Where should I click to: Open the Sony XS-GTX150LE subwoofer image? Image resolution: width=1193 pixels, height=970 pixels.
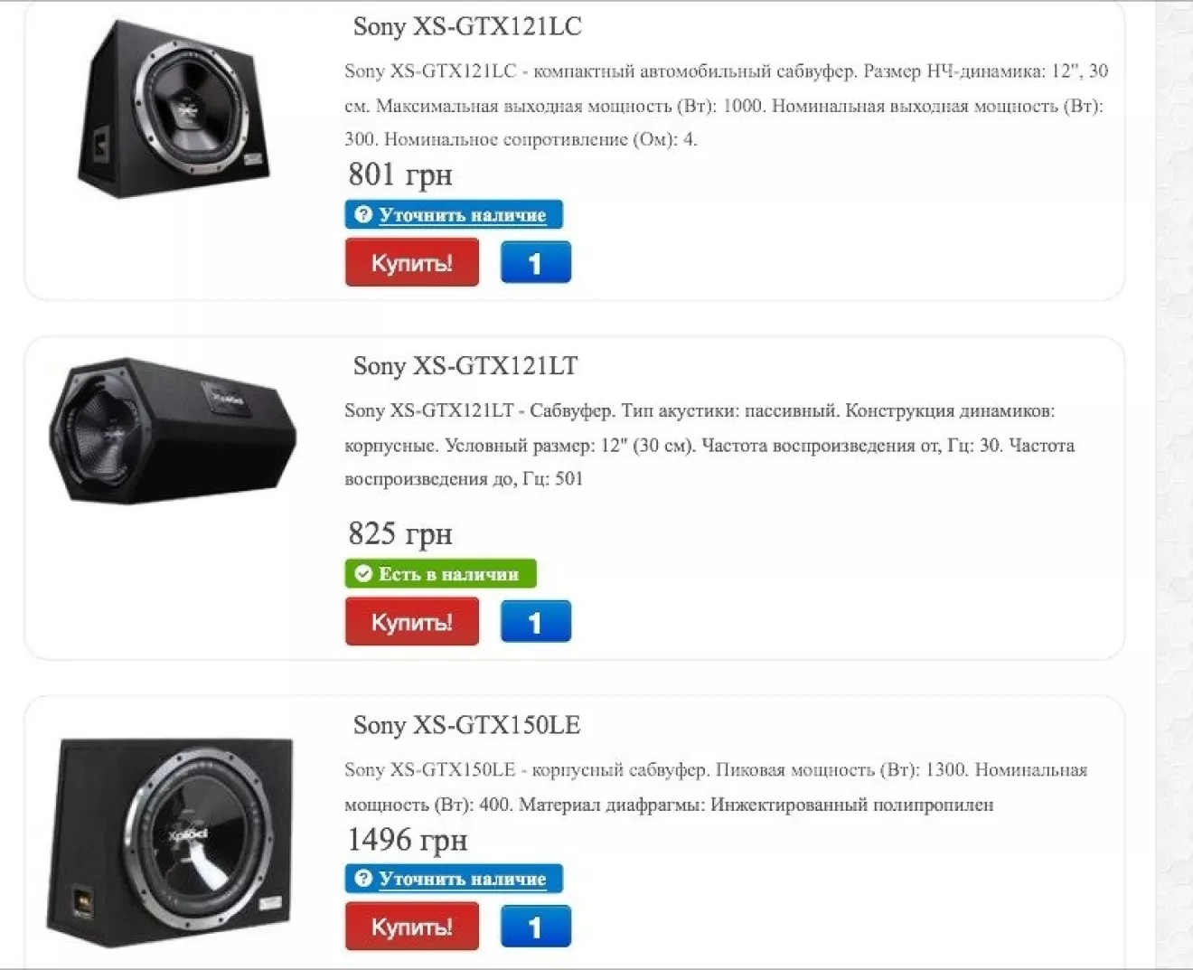click(x=172, y=842)
